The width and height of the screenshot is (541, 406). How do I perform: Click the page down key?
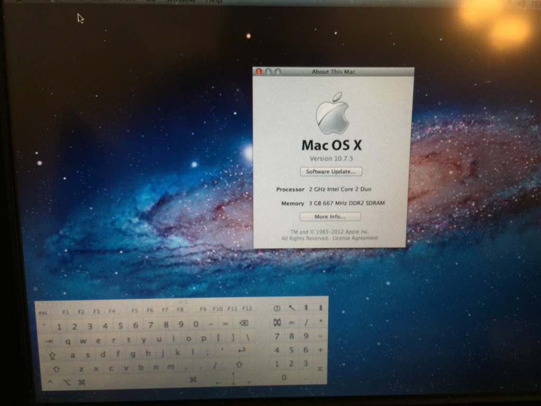coord(321,308)
